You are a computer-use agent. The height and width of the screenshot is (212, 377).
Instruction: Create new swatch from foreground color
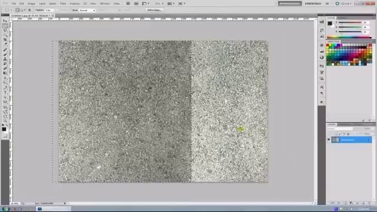click(x=363, y=120)
